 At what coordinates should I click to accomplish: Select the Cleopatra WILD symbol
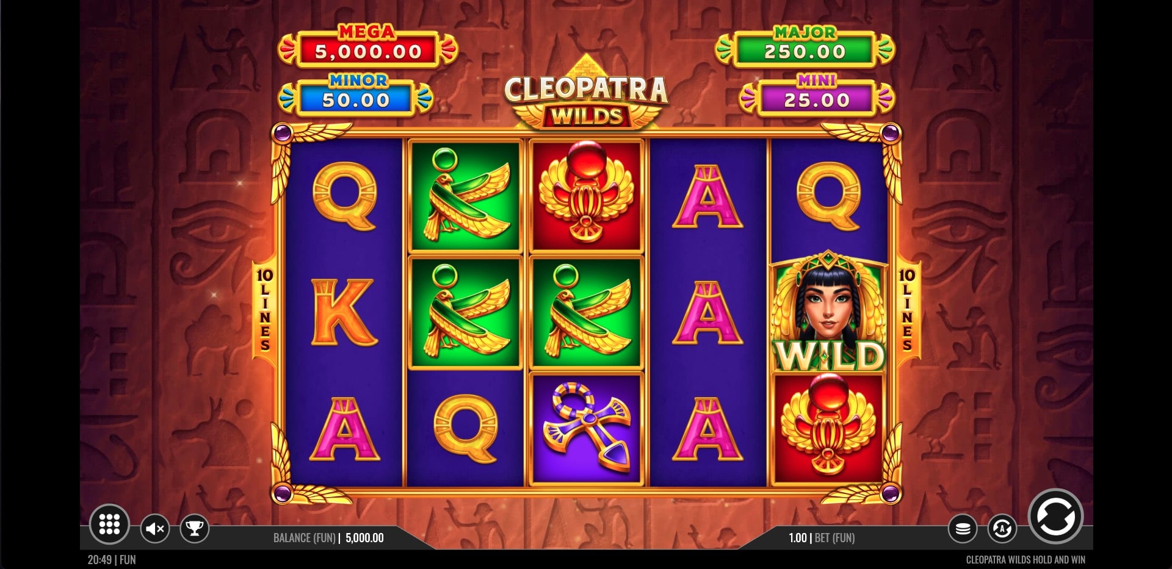click(828, 312)
